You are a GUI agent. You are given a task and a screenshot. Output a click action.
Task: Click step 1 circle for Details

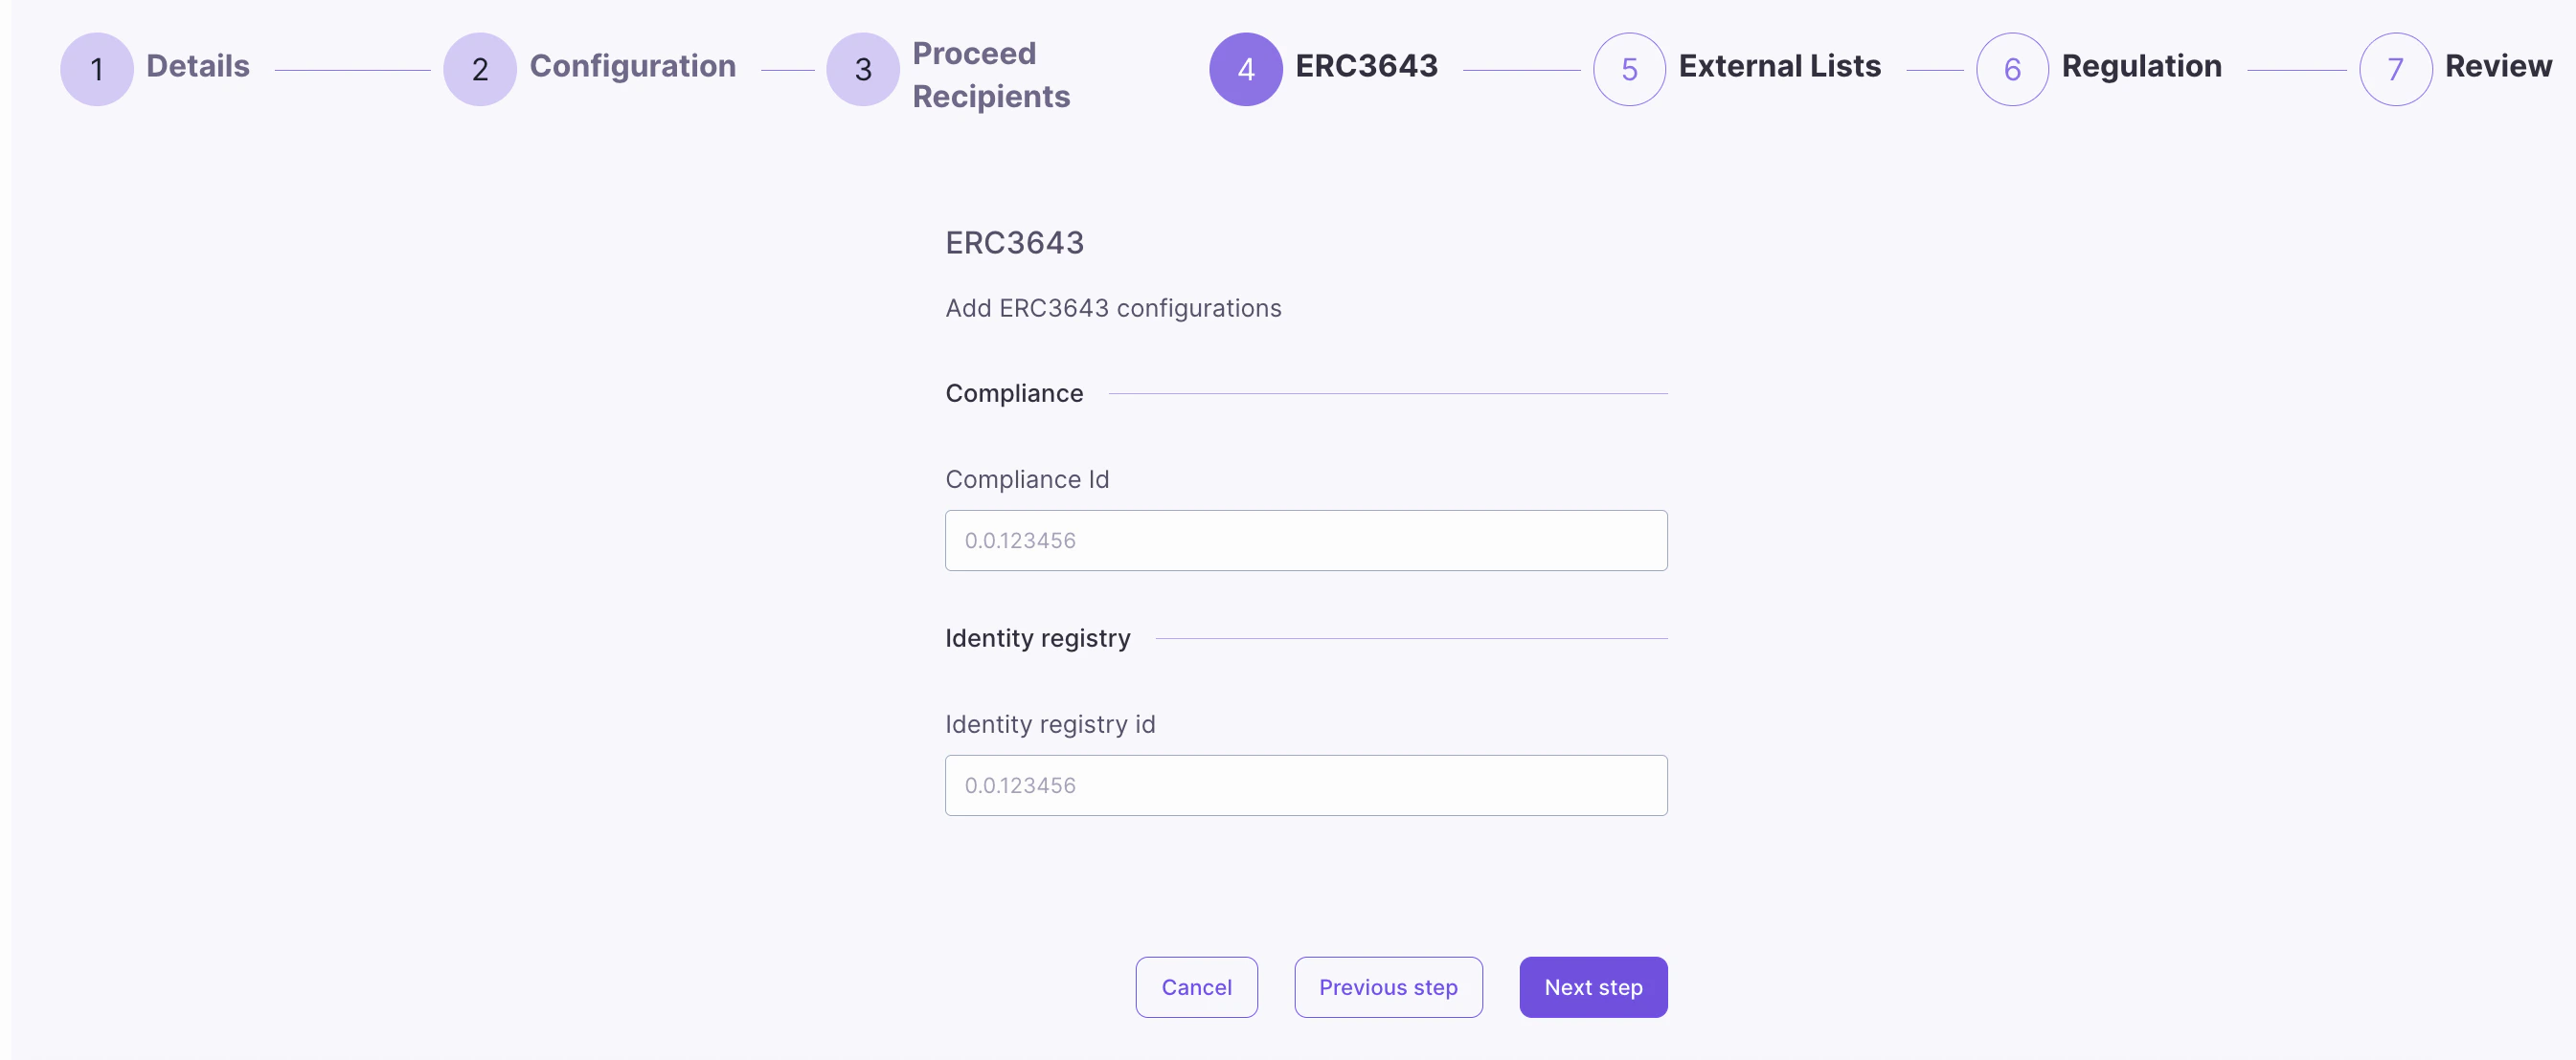pyautogui.click(x=97, y=69)
